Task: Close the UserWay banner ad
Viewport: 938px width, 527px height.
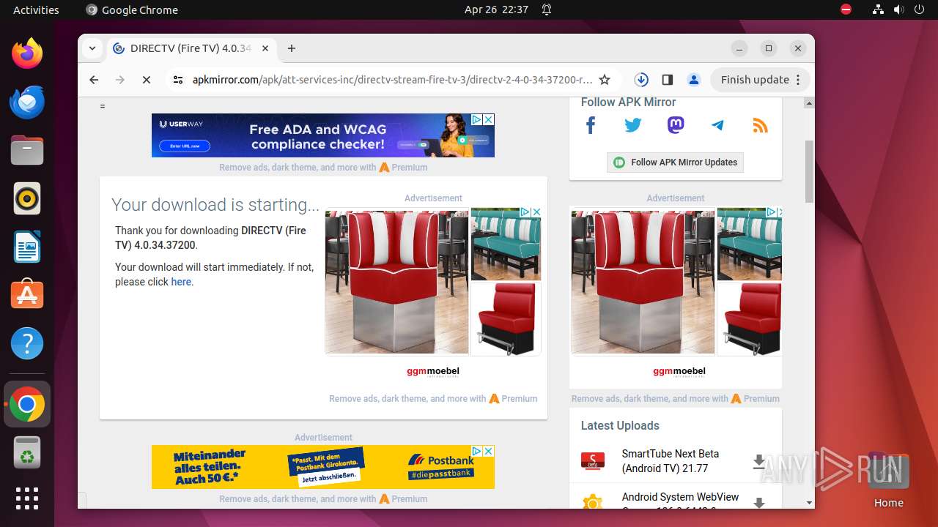Action: click(488, 119)
